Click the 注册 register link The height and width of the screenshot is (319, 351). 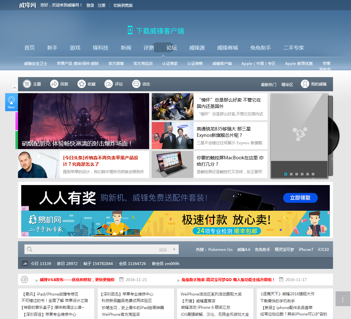pyautogui.click(x=101, y=5)
